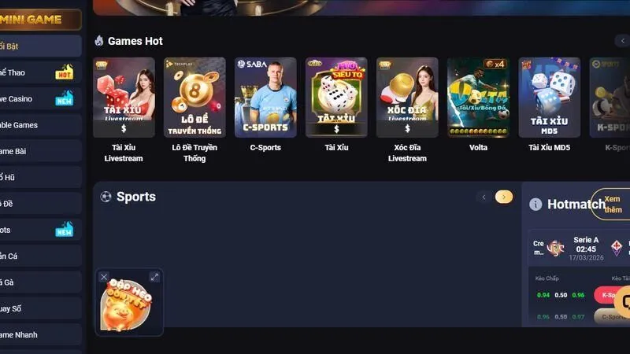This screenshot has height=354, width=630.
Task: Go to next Sports carousel page
Action: tap(504, 197)
